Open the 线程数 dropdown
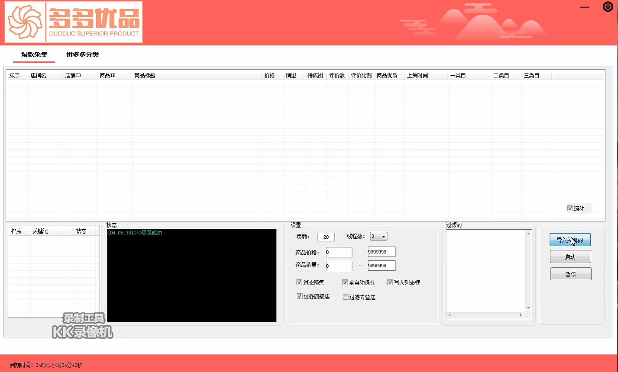The height and width of the screenshot is (372, 618). point(383,236)
